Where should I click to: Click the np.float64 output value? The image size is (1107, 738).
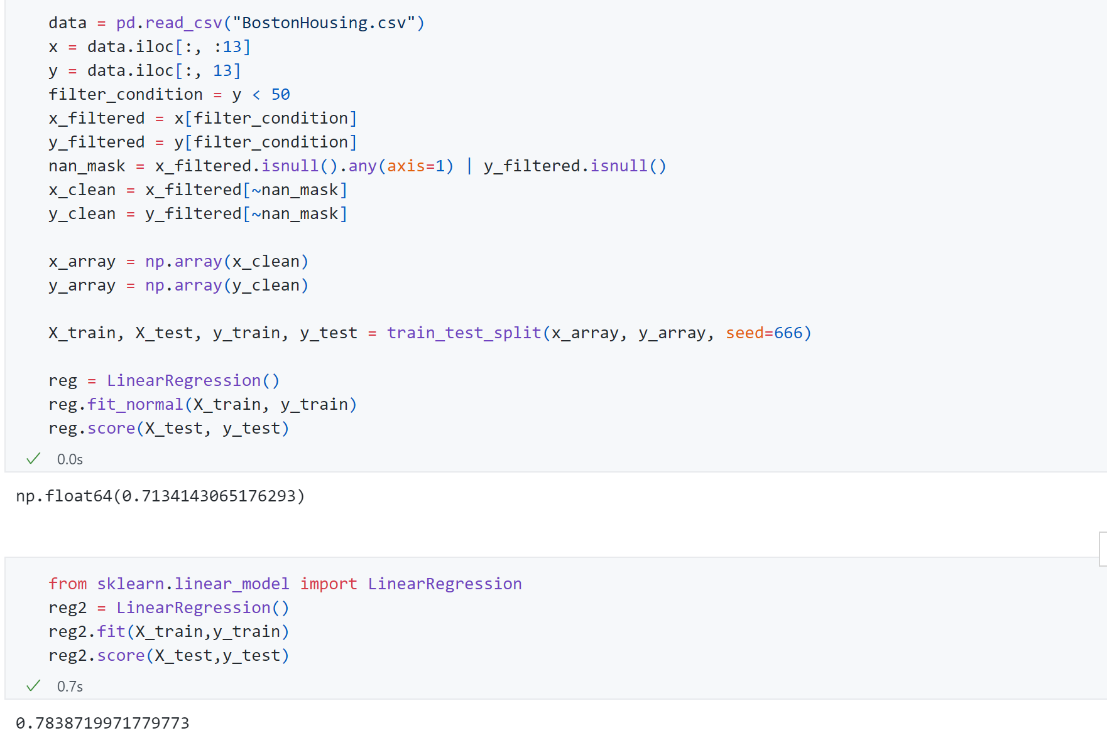160,496
